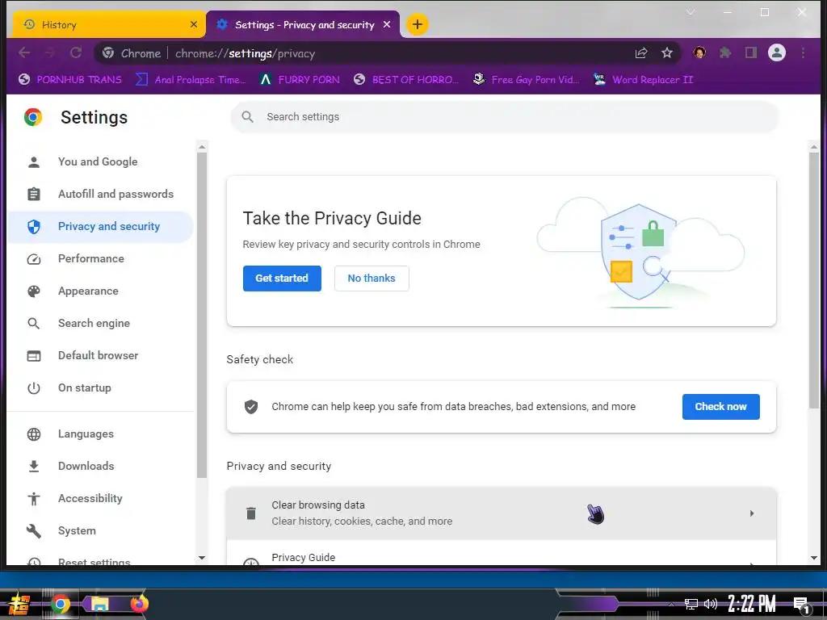Screen dimensions: 827x620
Task: Click Get started on Privacy Guide
Action: (282, 279)
